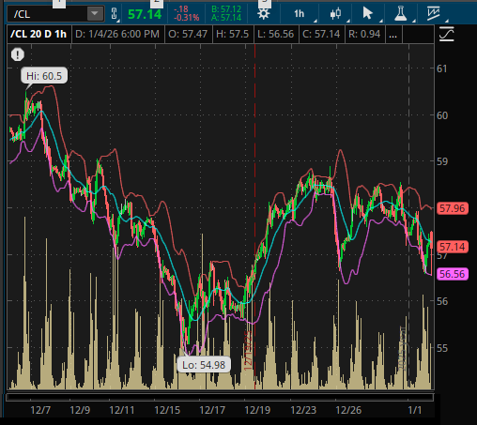Click the exclamation alert icon on chart
Viewport: 477px width, 425px height.
[18, 54]
